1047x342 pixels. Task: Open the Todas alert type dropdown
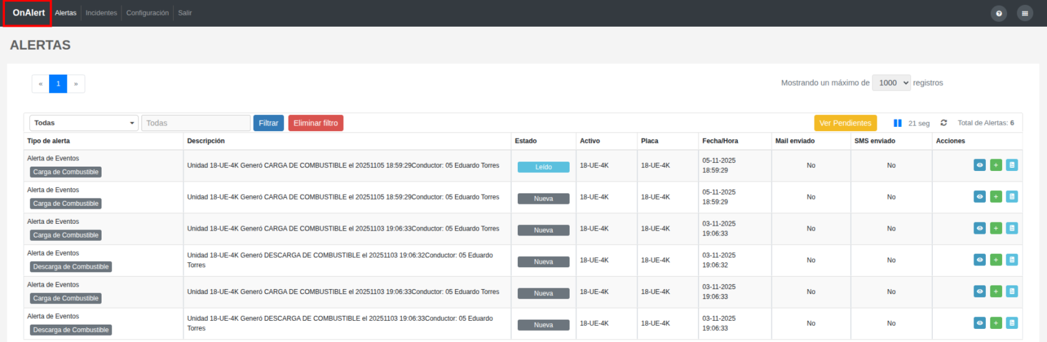[84, 123]
